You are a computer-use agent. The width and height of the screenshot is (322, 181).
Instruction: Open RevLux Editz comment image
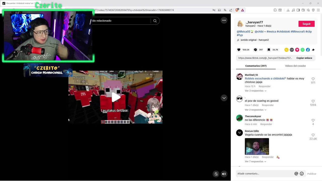pyautogui.click(x=257, y=146)
